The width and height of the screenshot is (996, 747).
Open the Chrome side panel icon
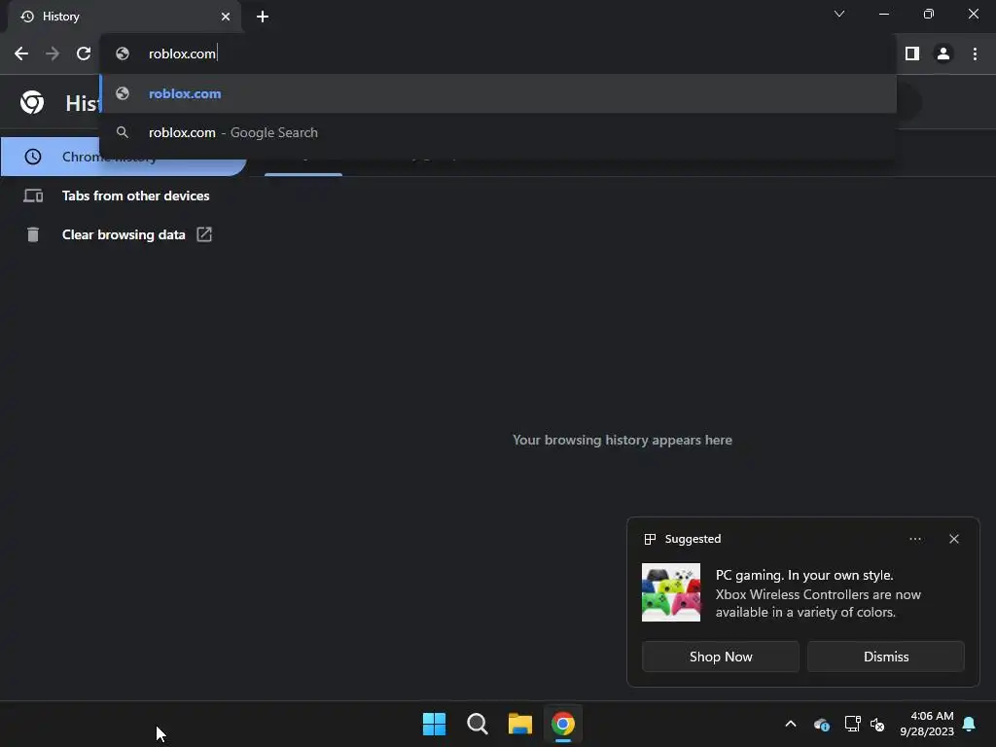912,54
